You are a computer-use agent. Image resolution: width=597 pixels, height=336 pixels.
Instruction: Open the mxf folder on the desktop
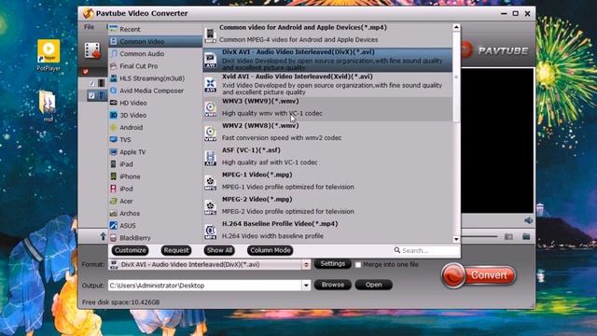coord(48,105)
